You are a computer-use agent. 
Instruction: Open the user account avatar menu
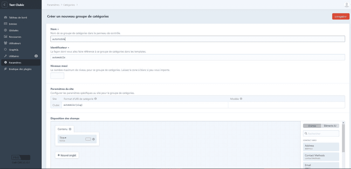click(x=346, y=5)
